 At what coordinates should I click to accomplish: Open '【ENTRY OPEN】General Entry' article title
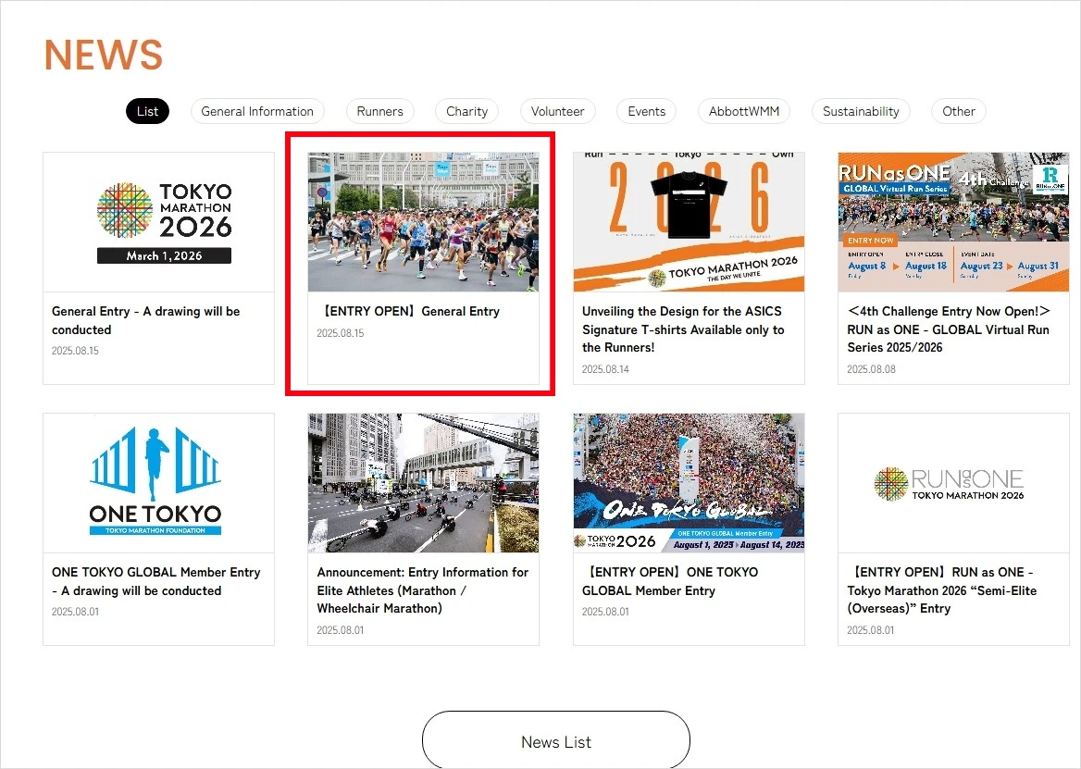(x=409, y=312)
